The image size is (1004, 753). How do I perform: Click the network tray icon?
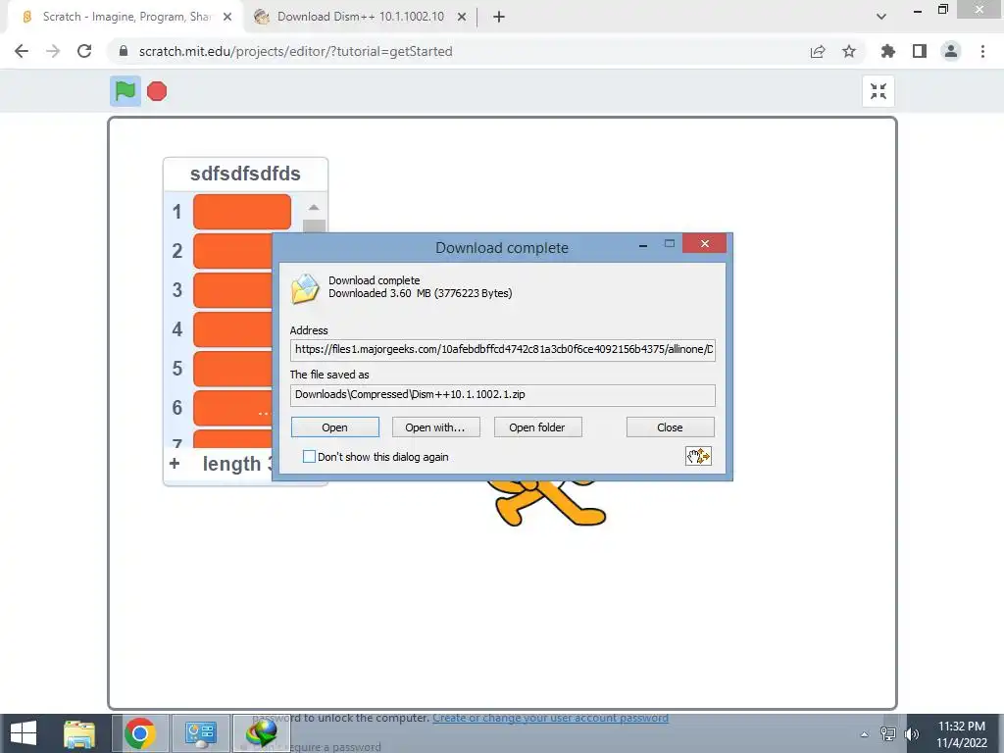[888, 734]
